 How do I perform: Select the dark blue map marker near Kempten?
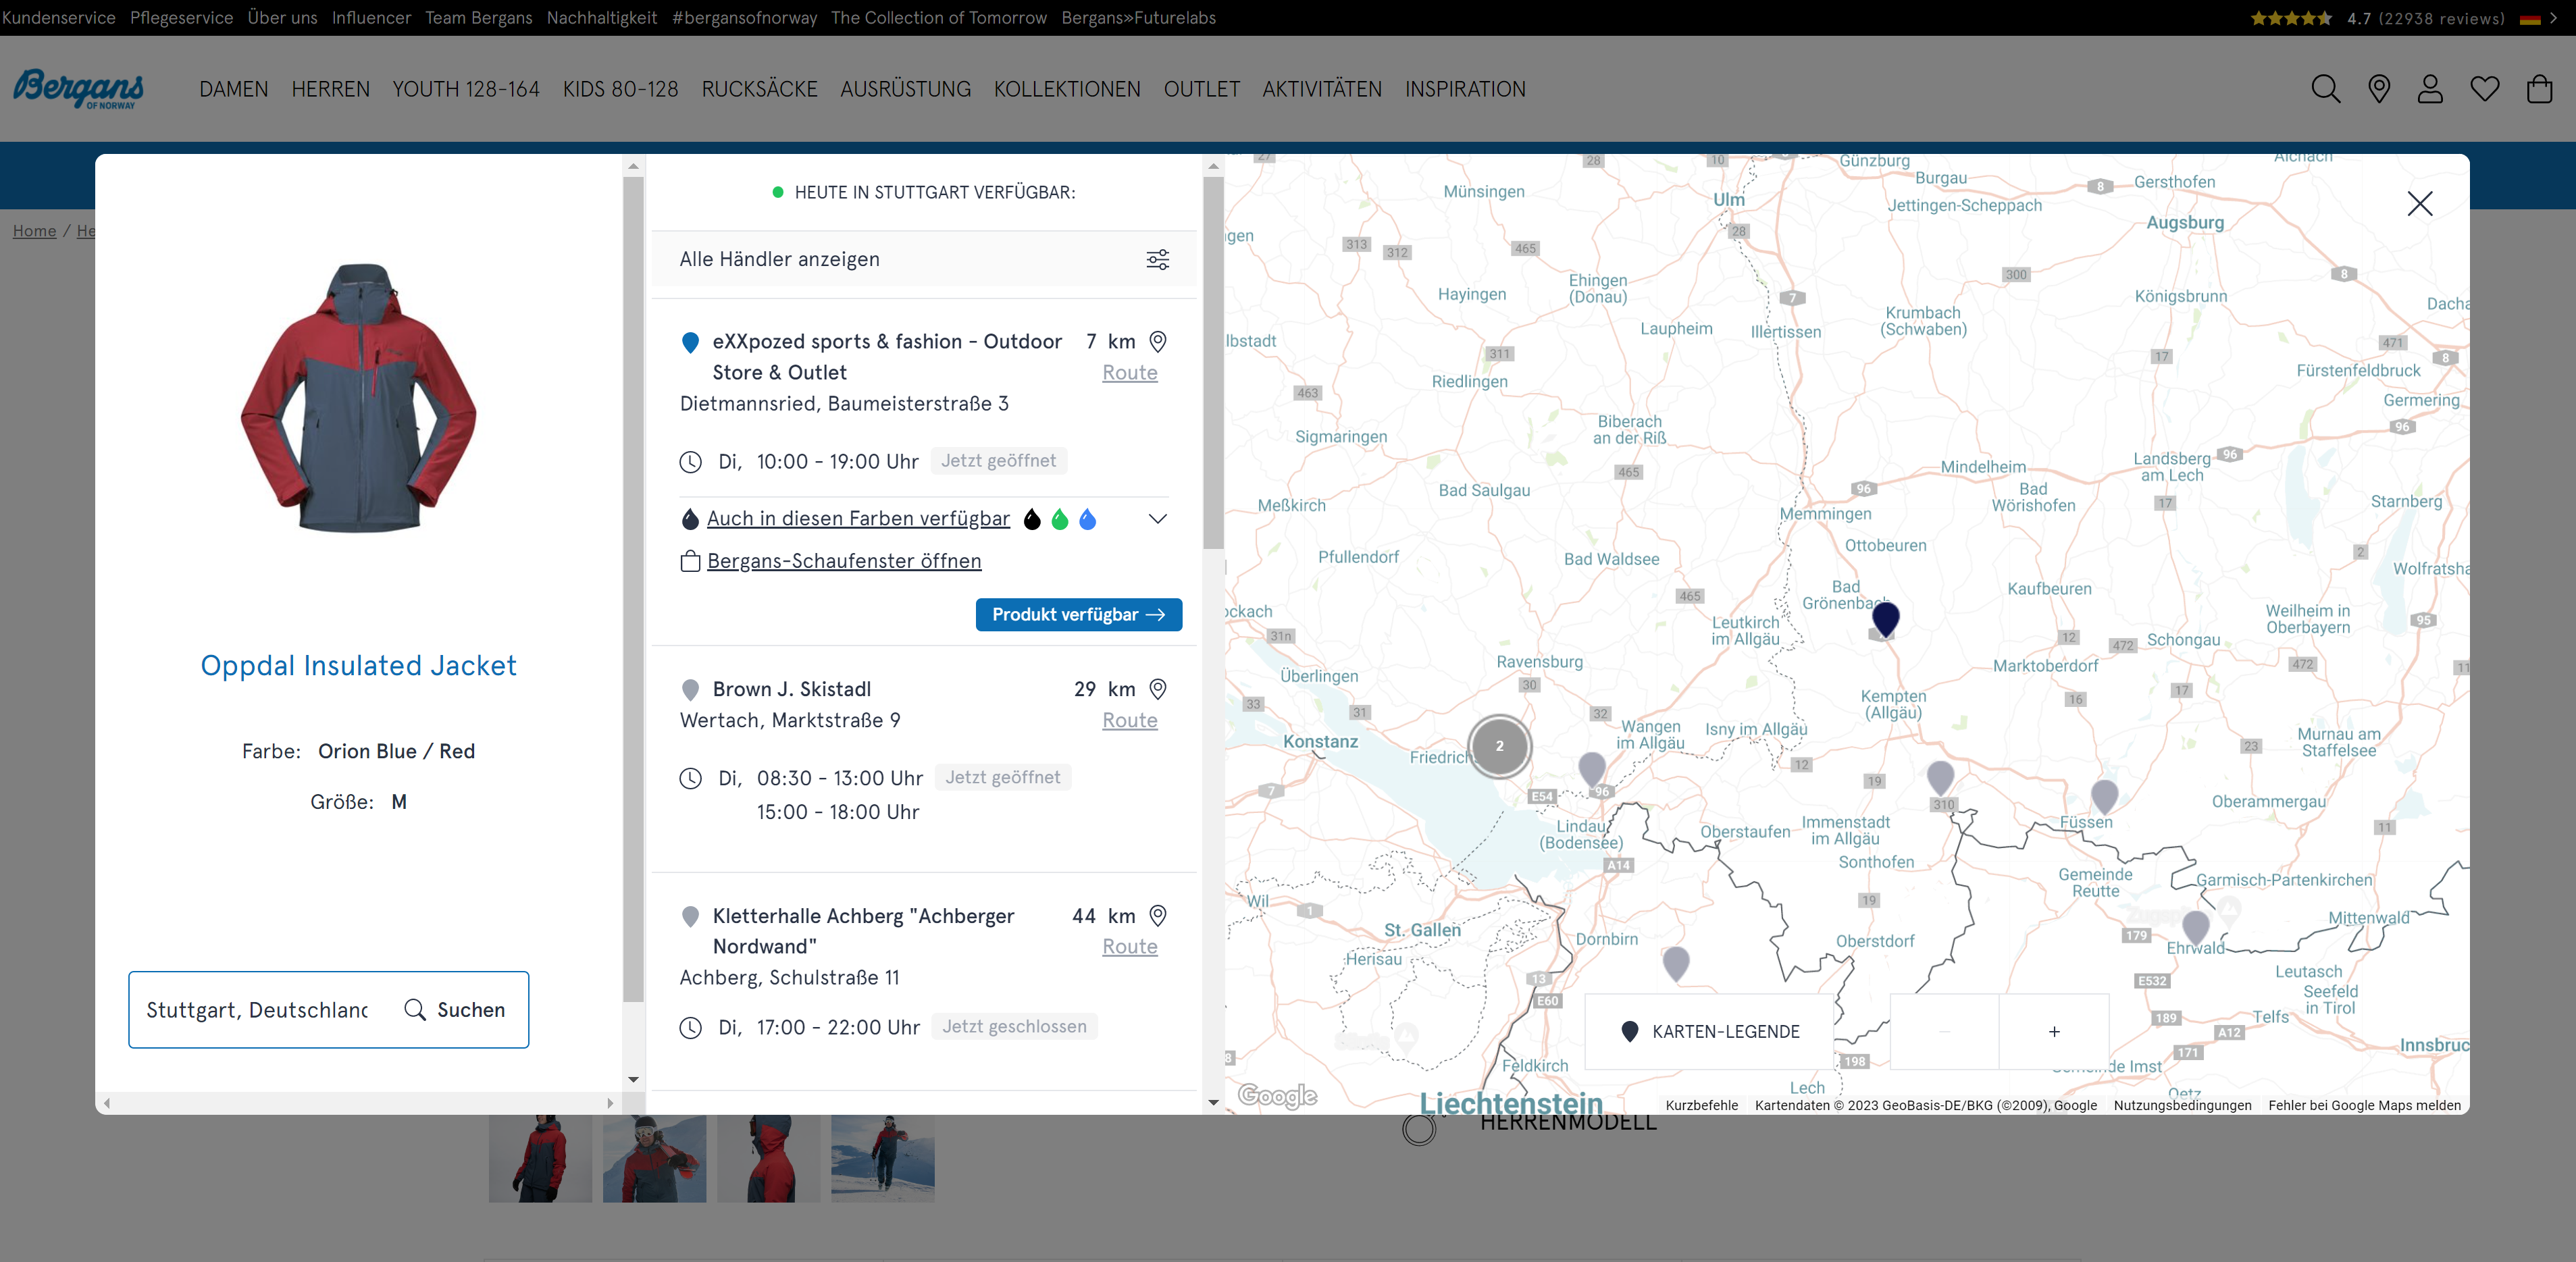pyautogui.click(x=1885, y=618)
